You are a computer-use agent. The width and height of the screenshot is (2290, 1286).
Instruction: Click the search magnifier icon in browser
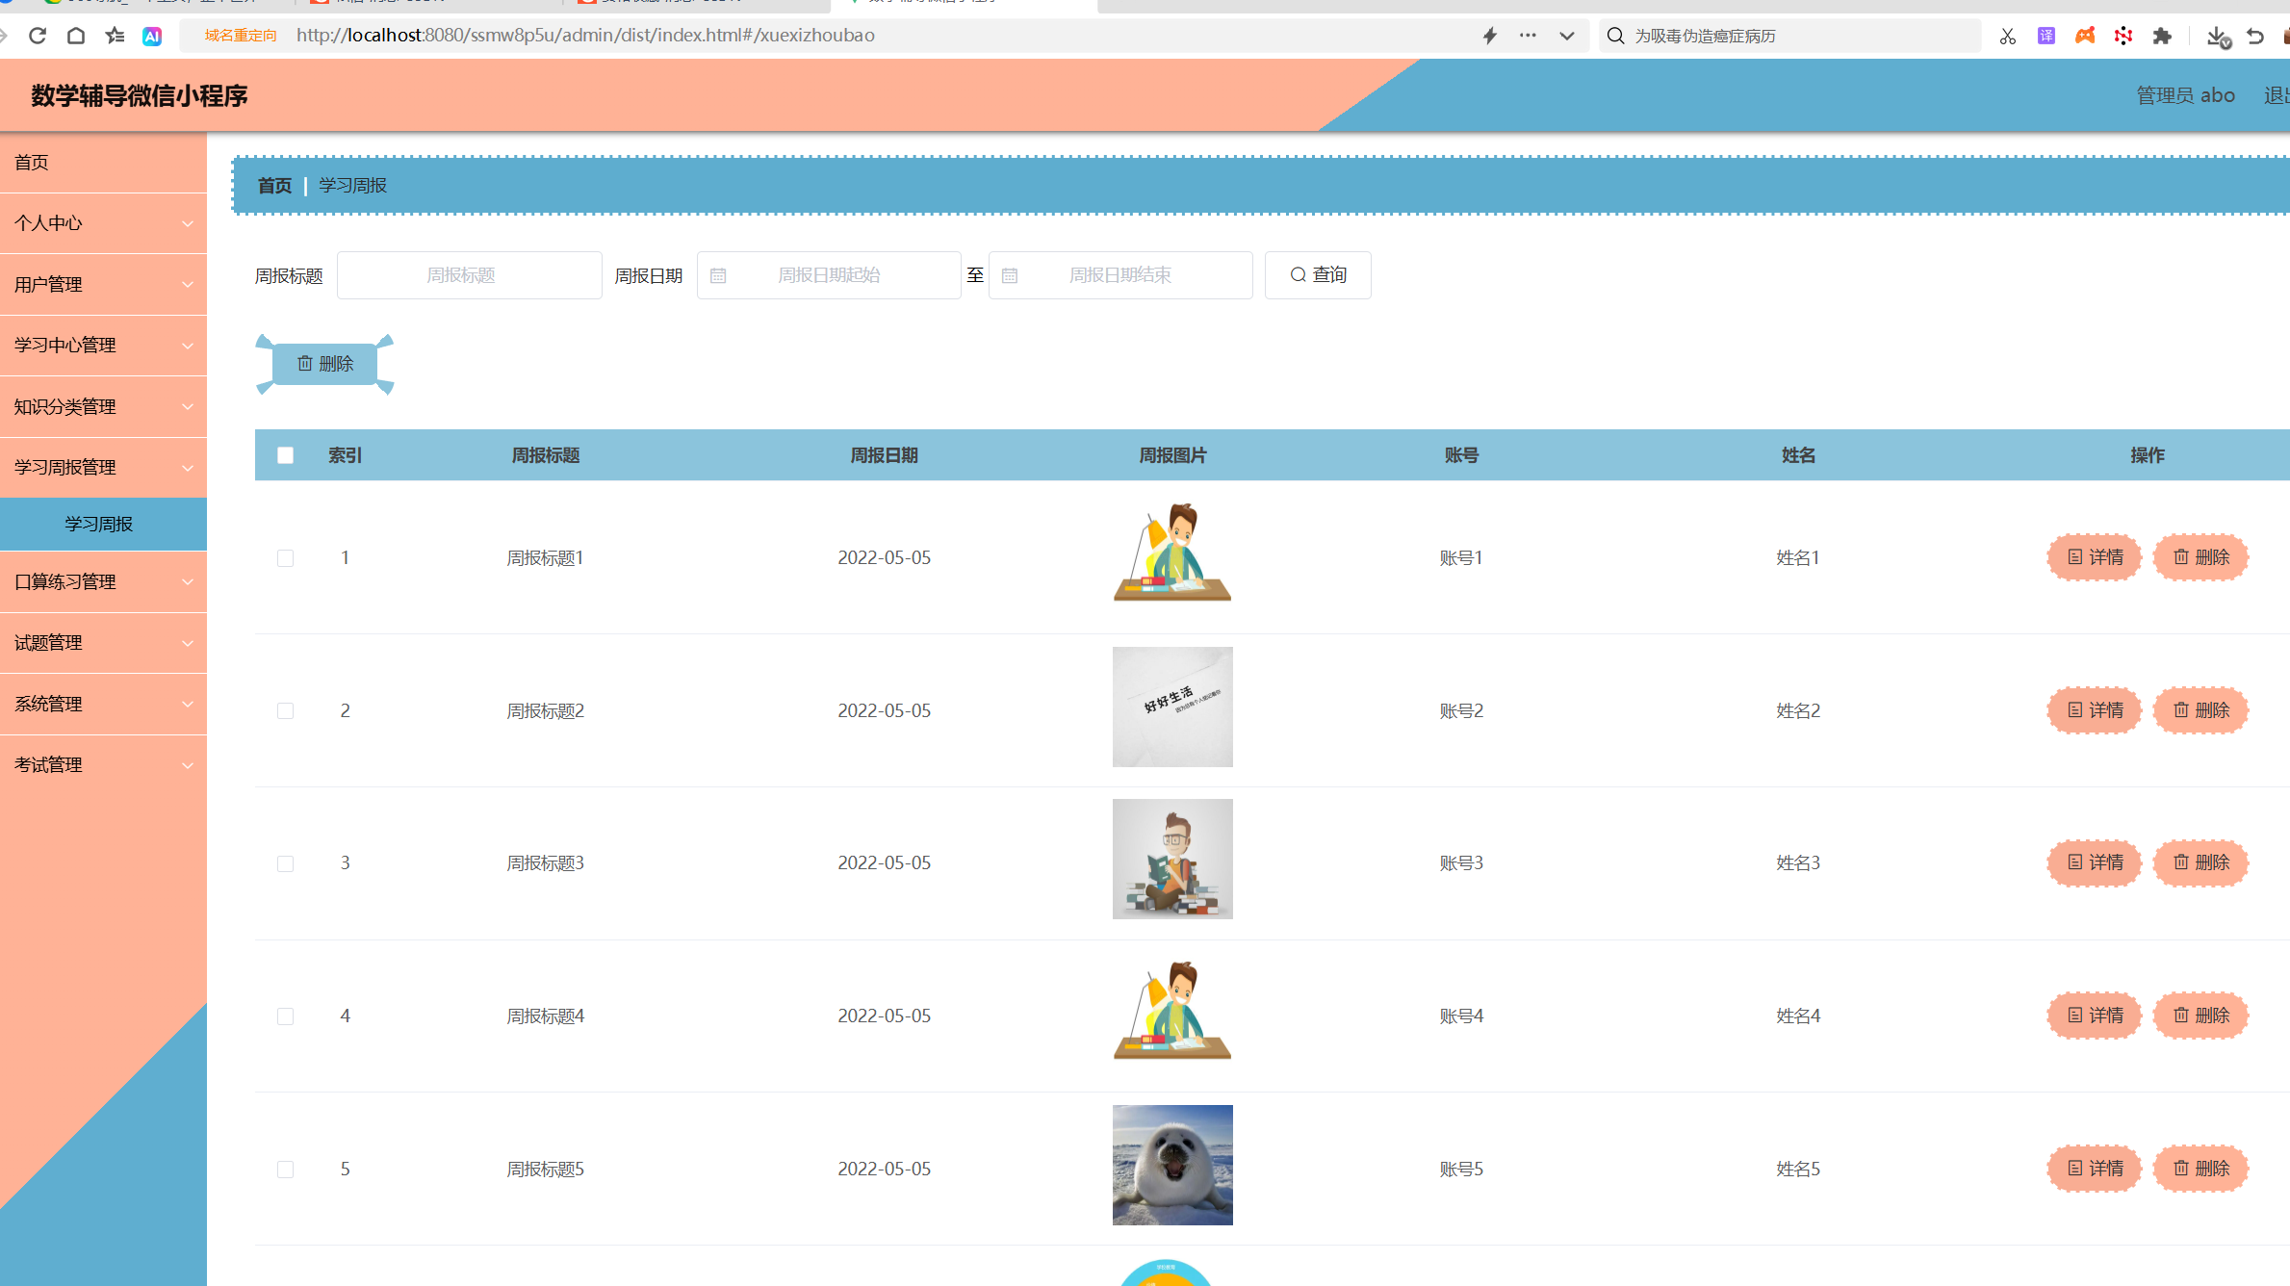tap(1616, 36)
